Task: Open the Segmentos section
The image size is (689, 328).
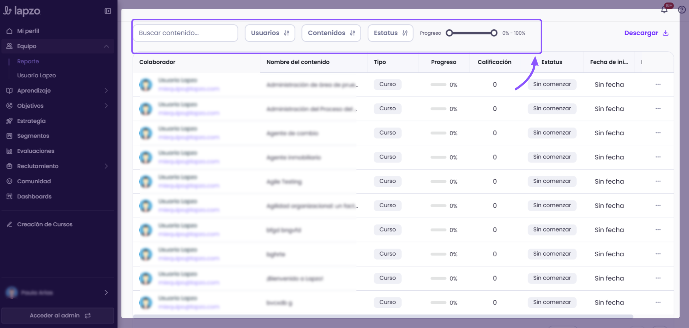Action: click(x=33, y=136)
